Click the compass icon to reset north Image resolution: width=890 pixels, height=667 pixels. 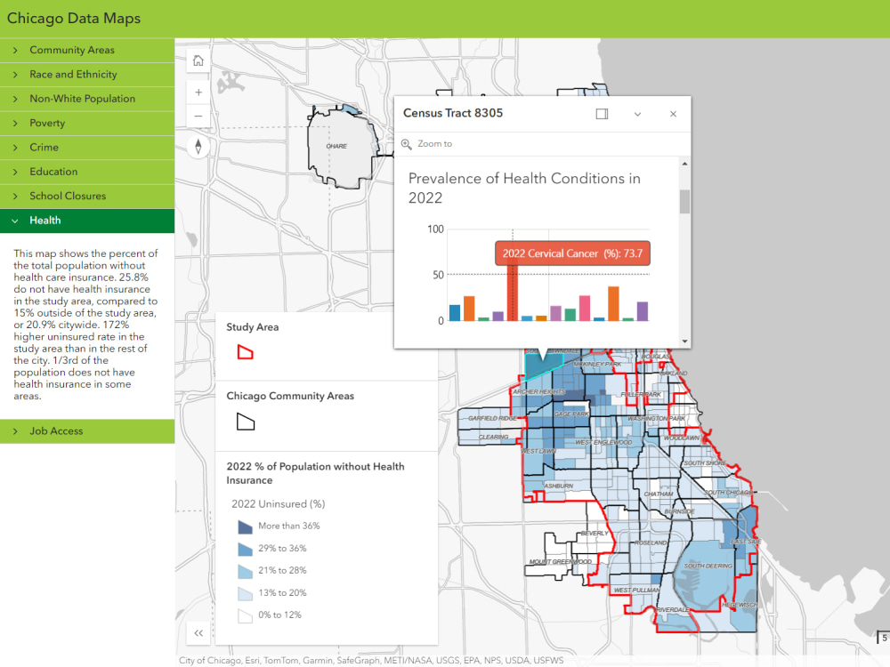[x=198, y=146]
